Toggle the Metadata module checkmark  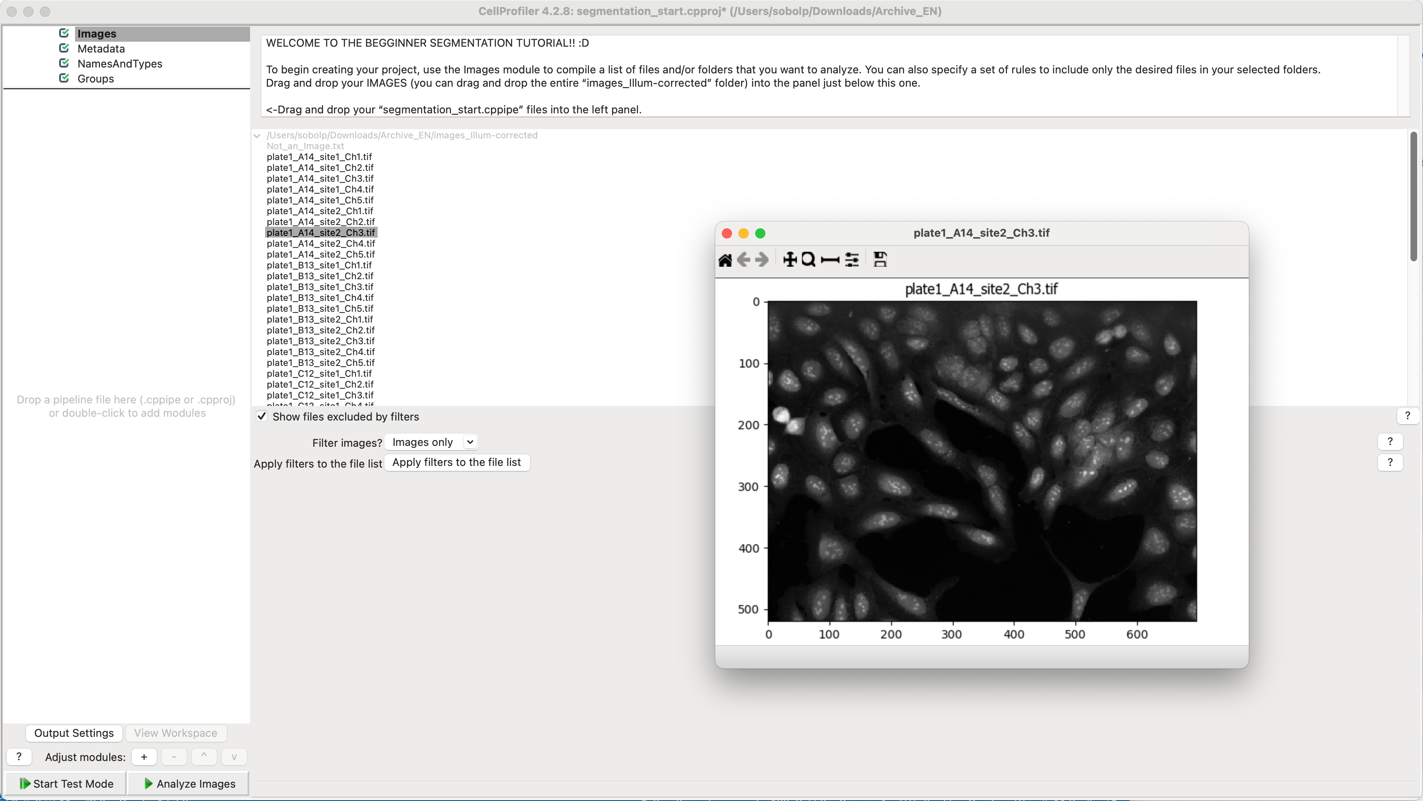(x=63, y=48)
